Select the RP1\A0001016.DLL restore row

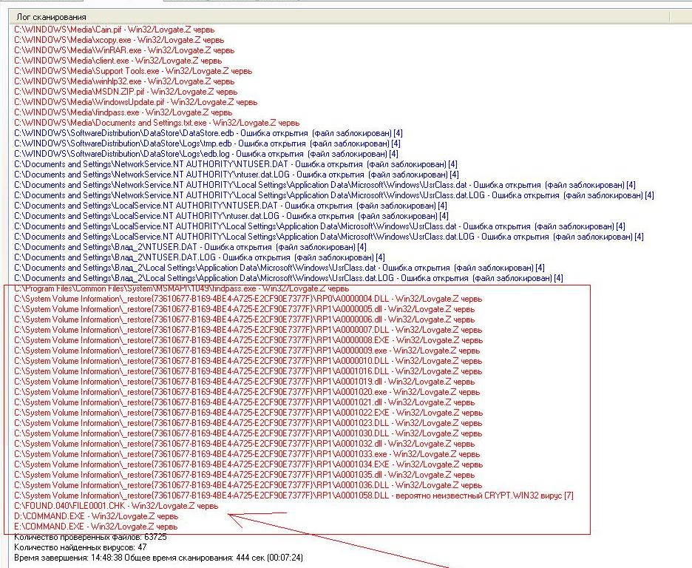[x=248, y=372]
